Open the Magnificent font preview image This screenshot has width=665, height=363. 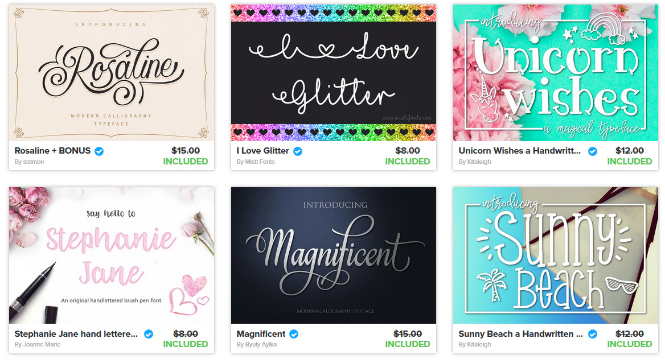tap(333, 255)
